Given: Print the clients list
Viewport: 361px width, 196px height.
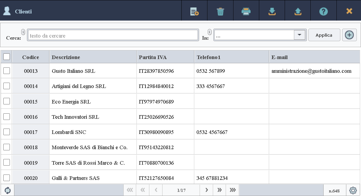Looking at the screenshot, I should pos(246,11).
